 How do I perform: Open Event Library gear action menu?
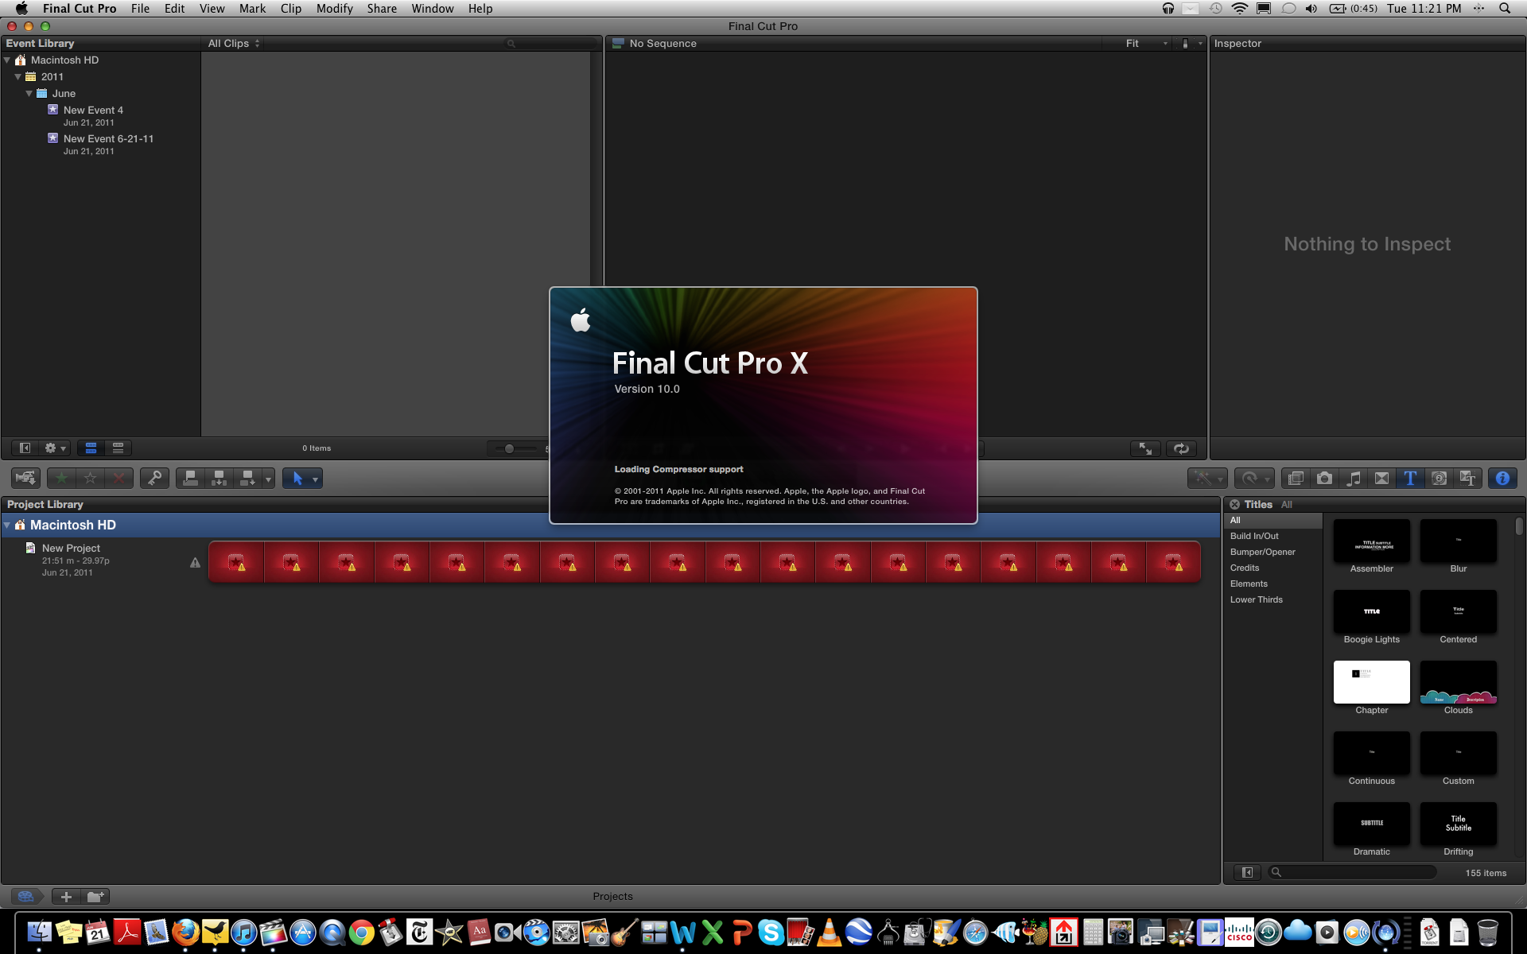[x=55, y=448]
